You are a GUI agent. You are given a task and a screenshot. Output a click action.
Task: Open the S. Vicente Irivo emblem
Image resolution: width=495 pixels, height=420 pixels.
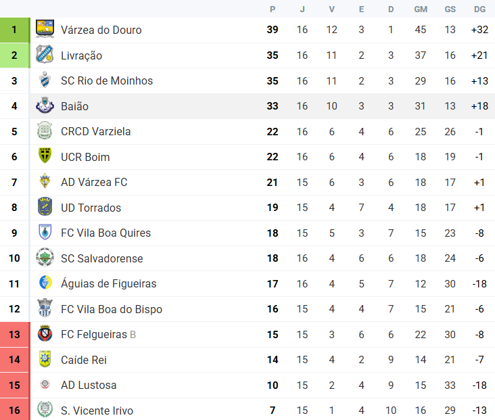click(x=45, y=410)
